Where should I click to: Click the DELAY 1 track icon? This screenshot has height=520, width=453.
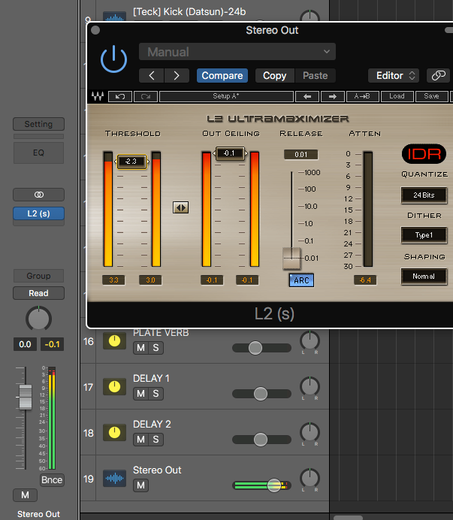tap(114, 387)
